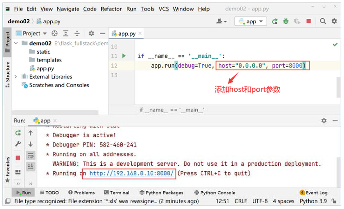Collapse all in the Project panel

coord(77,33)
